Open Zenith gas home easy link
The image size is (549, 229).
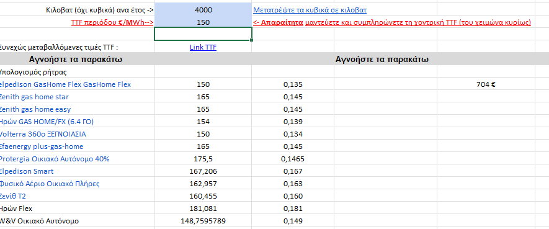35,109
